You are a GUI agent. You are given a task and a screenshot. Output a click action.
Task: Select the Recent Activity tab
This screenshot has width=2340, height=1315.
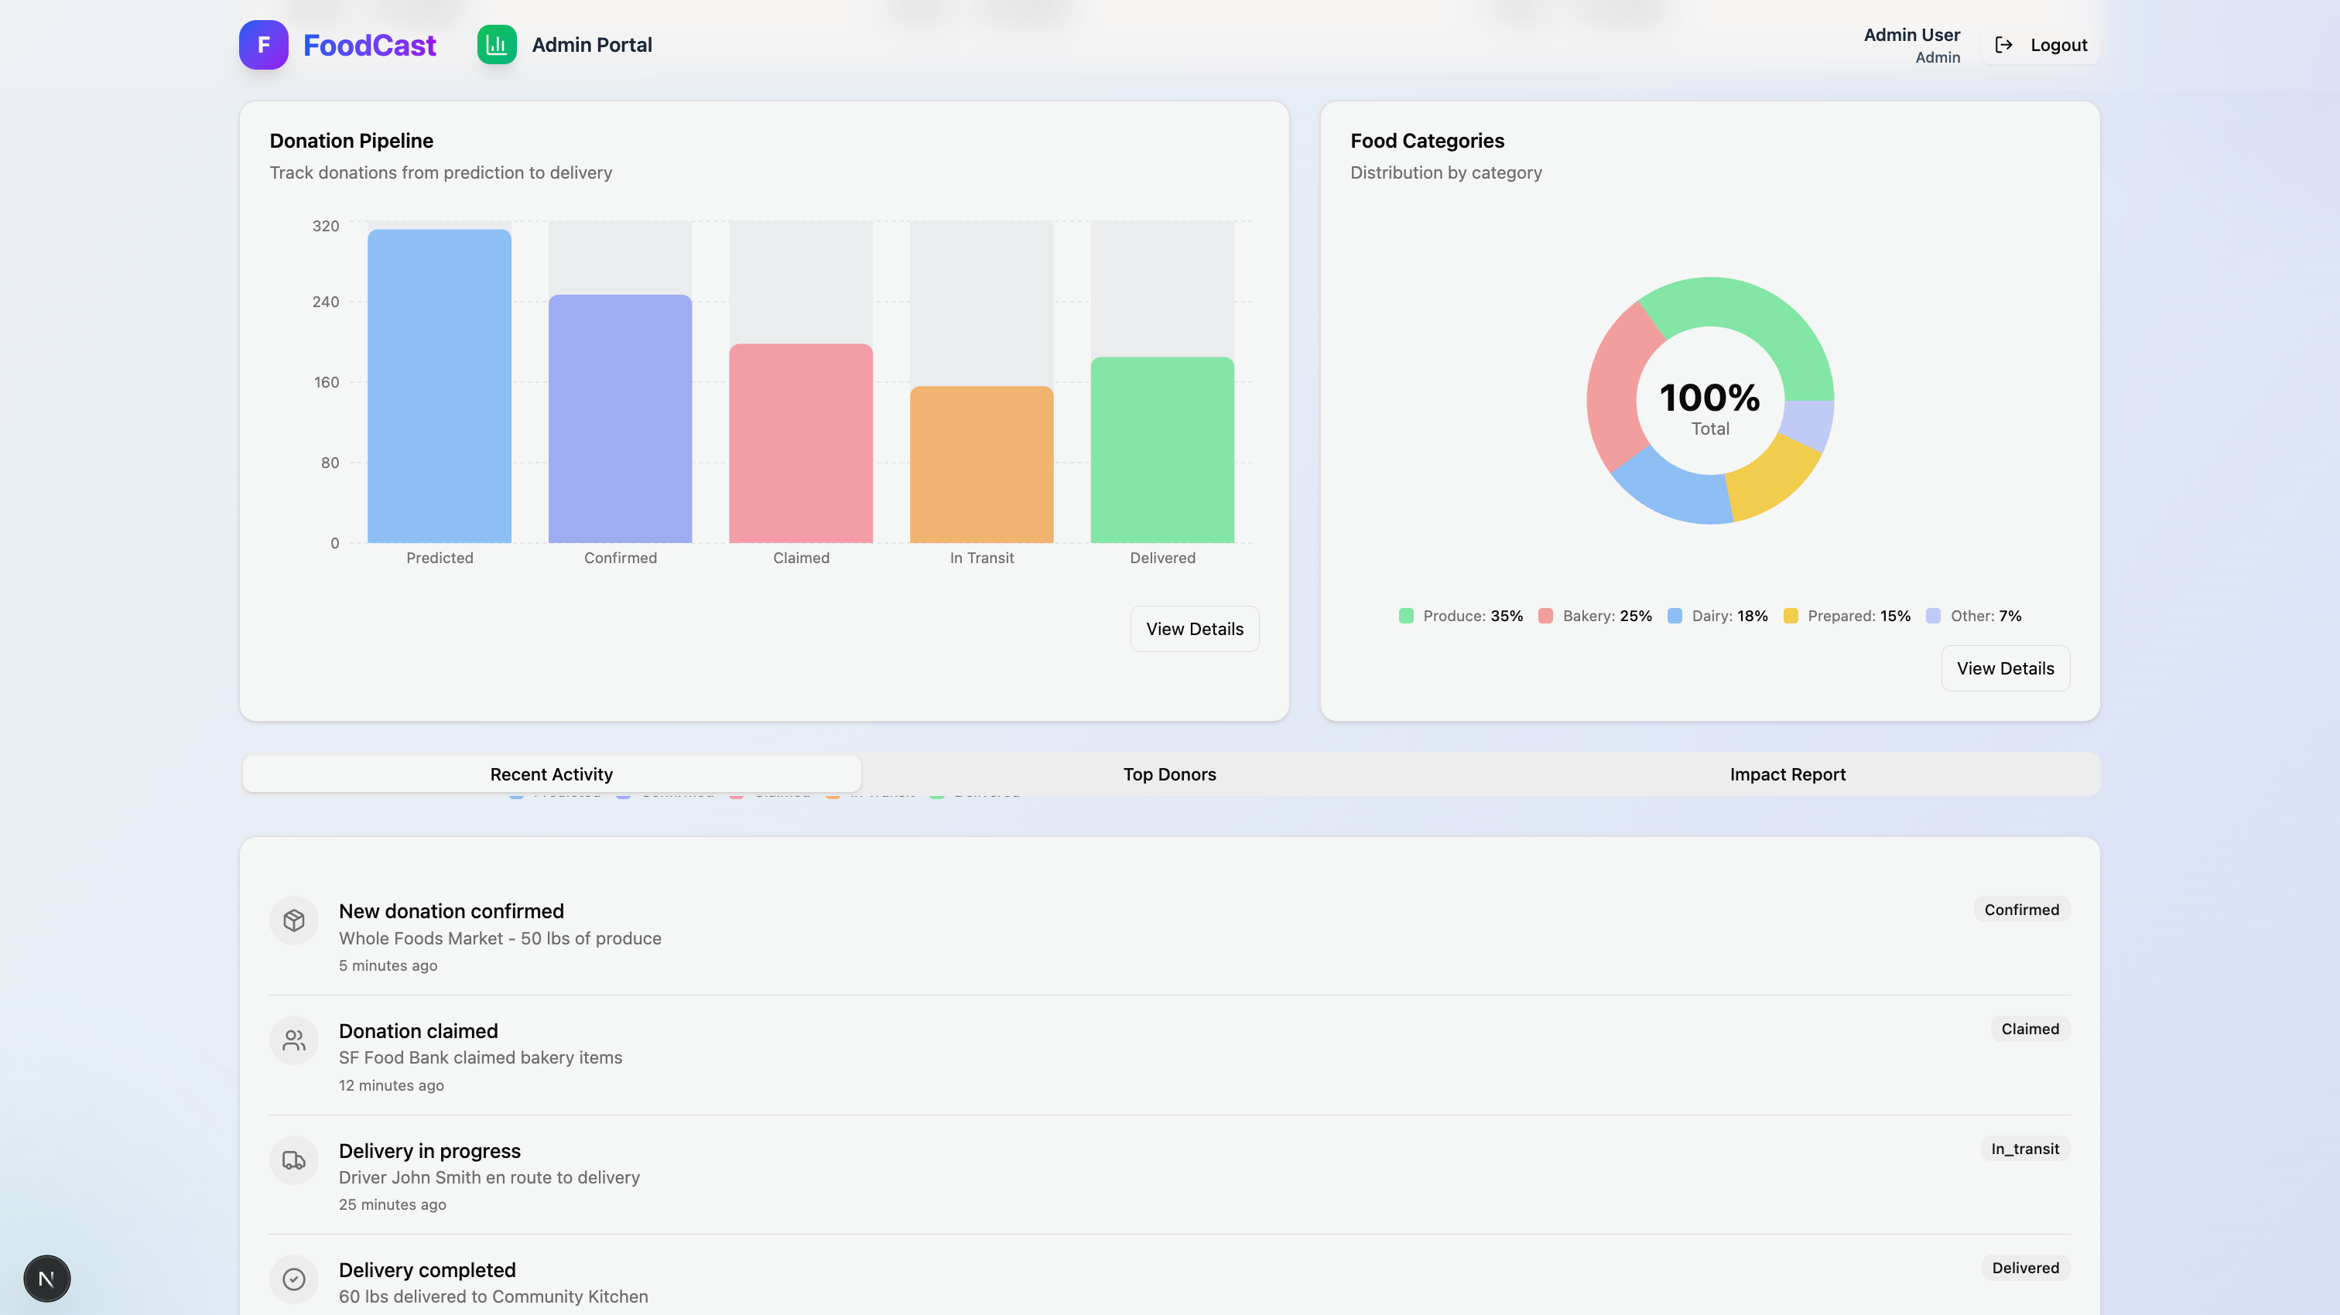click(552, 774)
